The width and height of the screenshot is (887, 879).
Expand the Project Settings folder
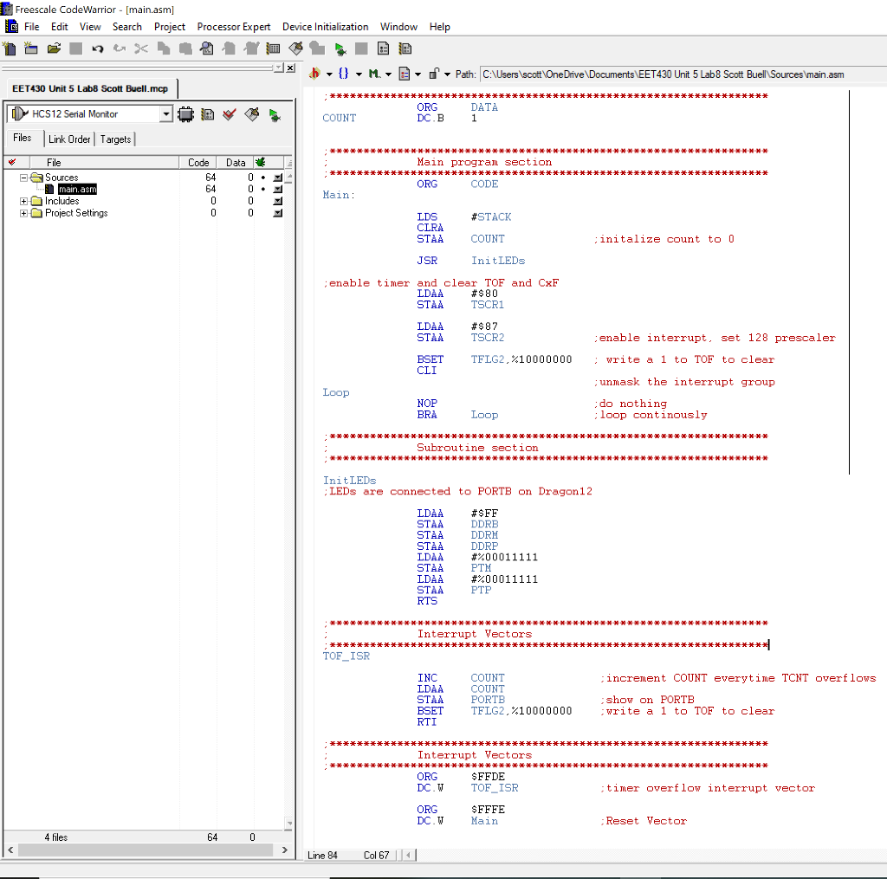[24, 213]
